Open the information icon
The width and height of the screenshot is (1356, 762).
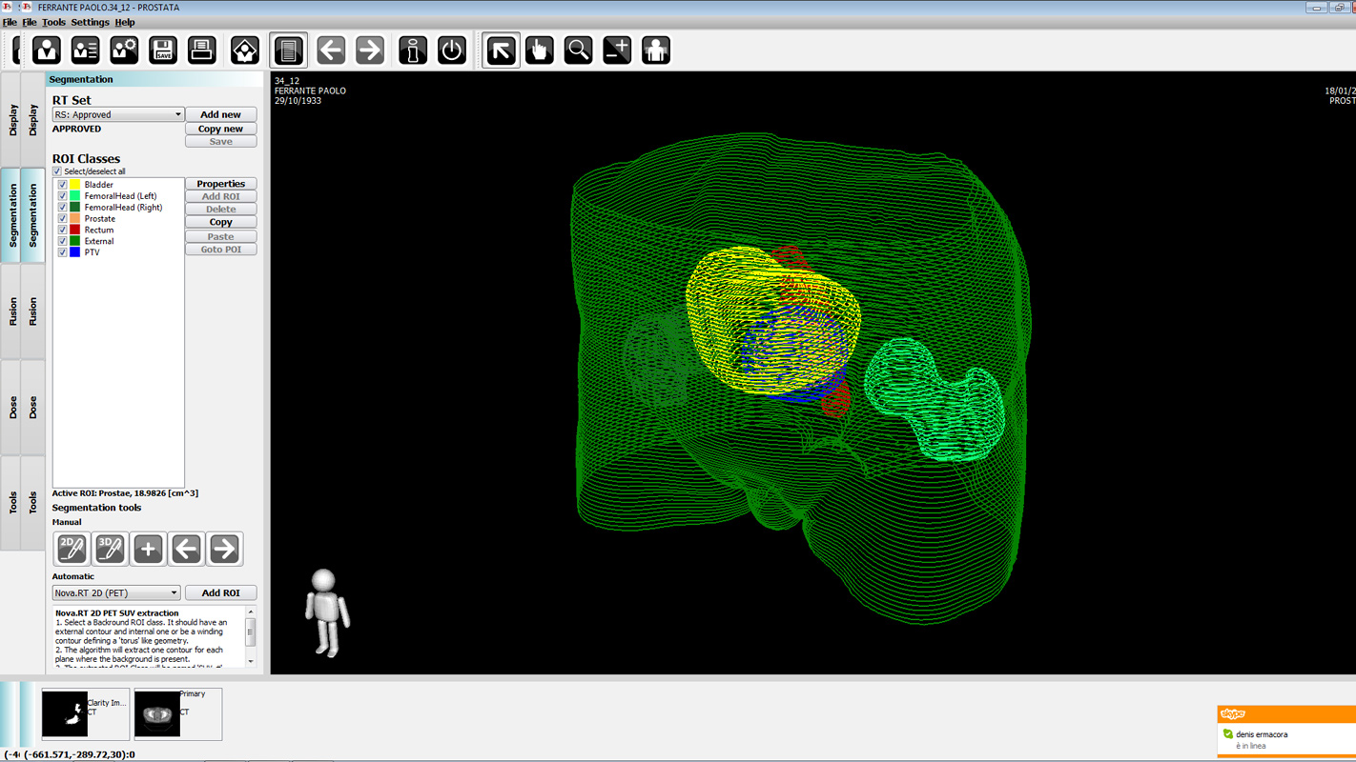tap(413, 50)
